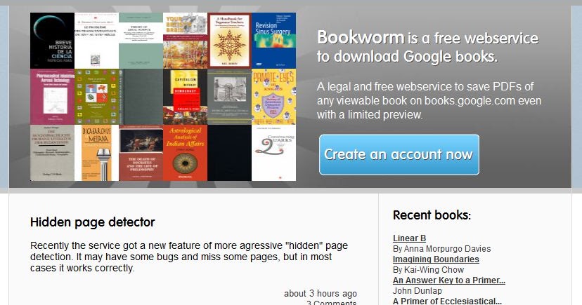Click the Recent books heading
This screenshot has width=582, height=305.
[x=432, y=215]
